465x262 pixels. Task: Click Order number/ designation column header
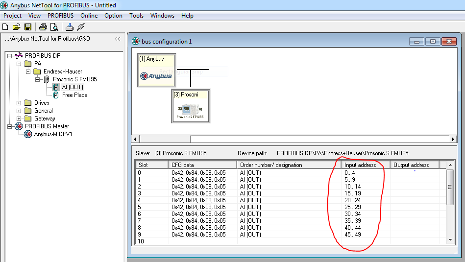pos(289,165)
